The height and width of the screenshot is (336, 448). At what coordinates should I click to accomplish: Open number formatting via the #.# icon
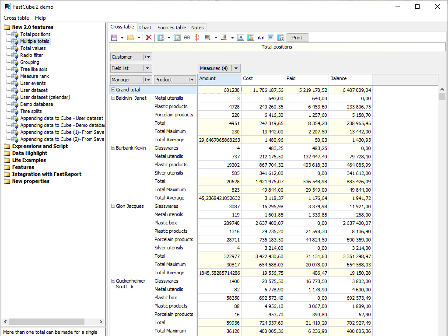(260, 37)
